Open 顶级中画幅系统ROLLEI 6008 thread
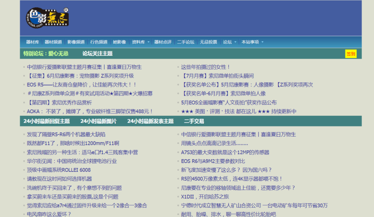374x217 pixels. [59, 170]
